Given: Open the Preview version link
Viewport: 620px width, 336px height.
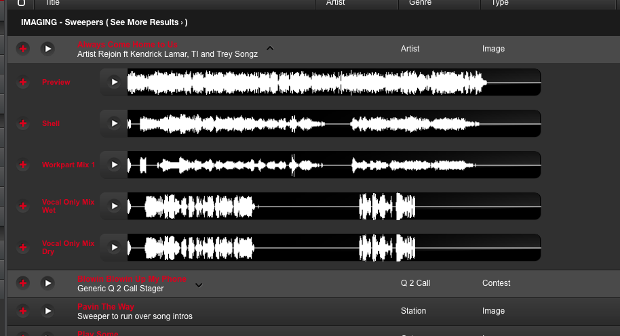Looking at the screenshot, I should 56,82.
